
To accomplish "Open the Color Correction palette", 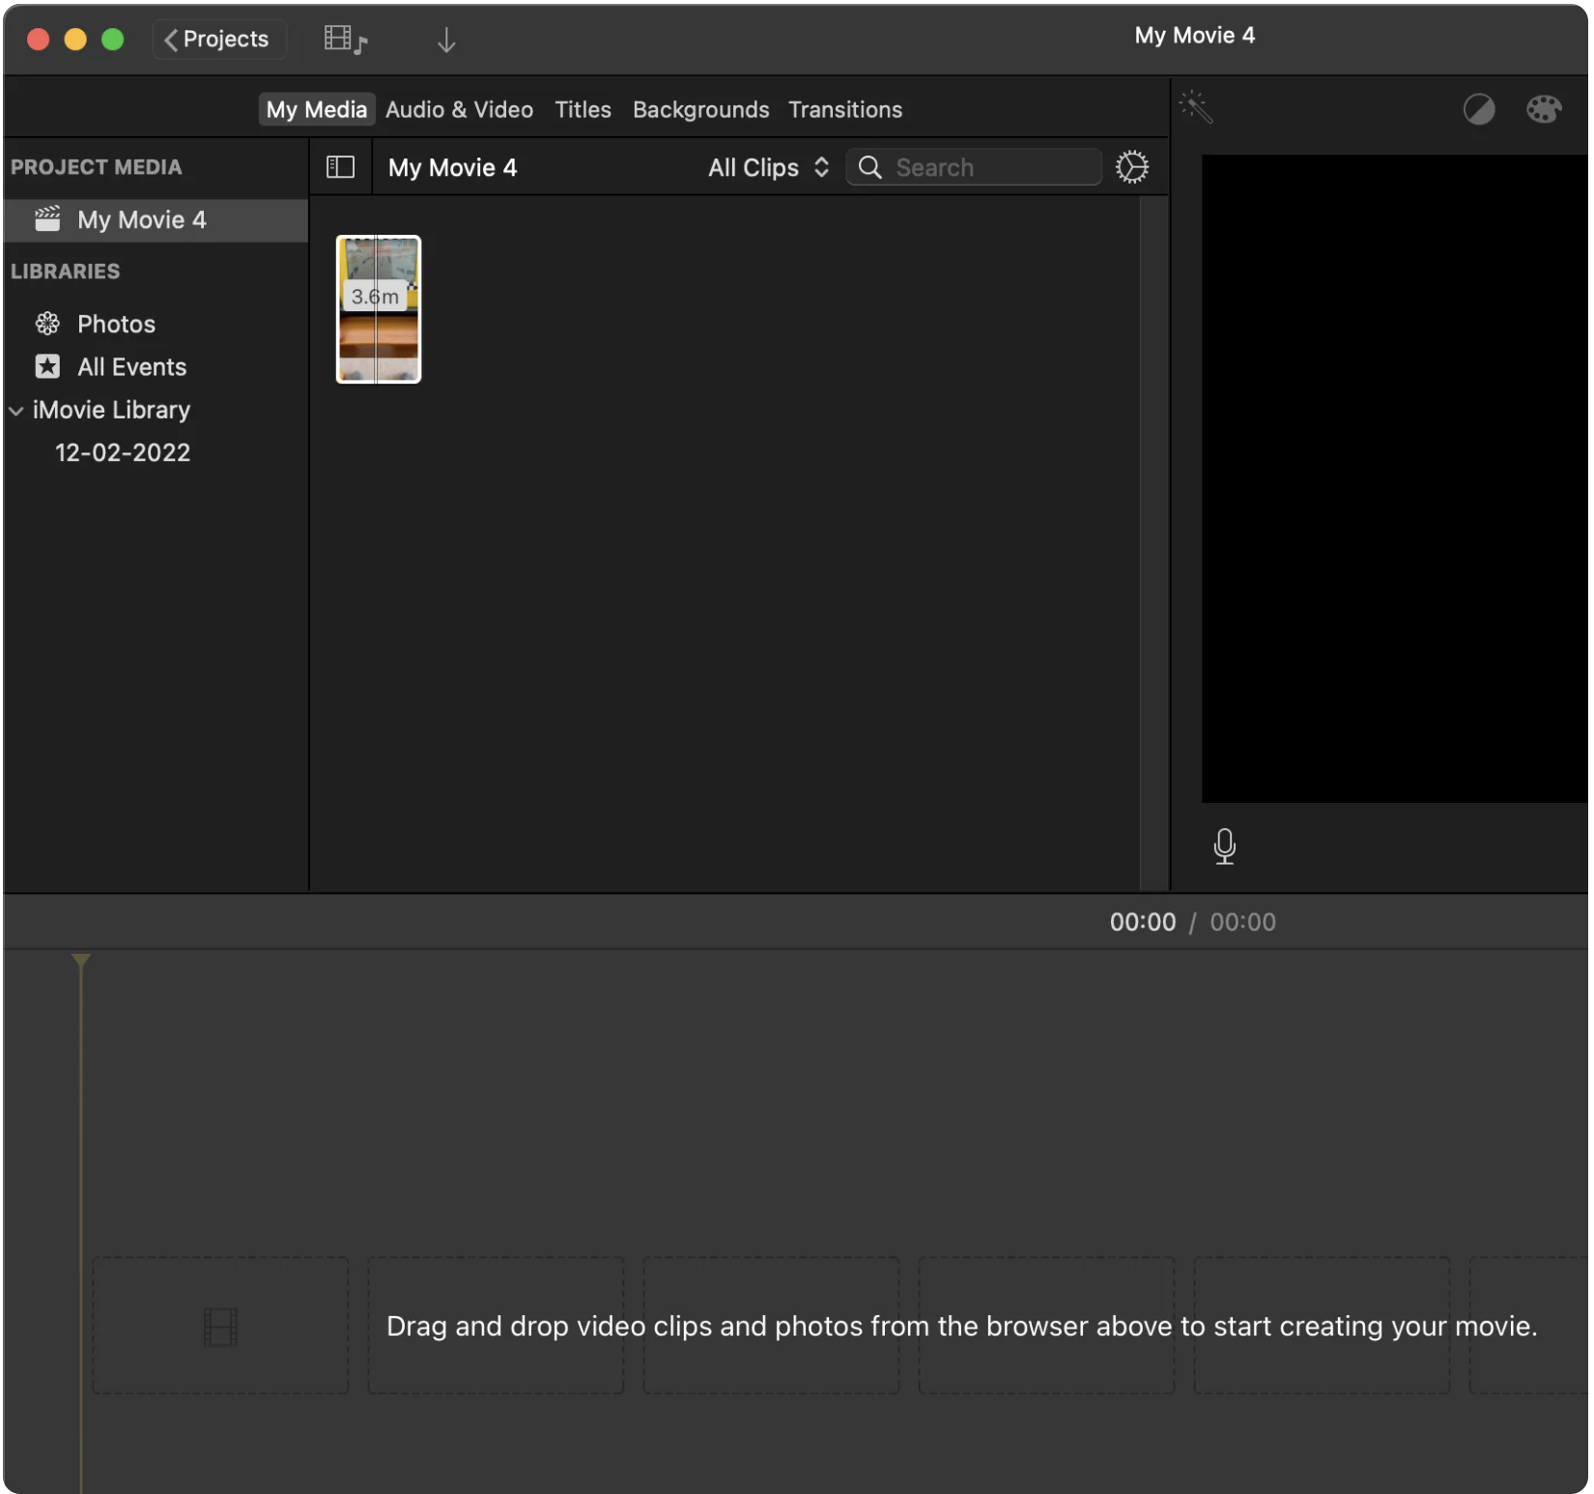I will tap(1544, 108).
